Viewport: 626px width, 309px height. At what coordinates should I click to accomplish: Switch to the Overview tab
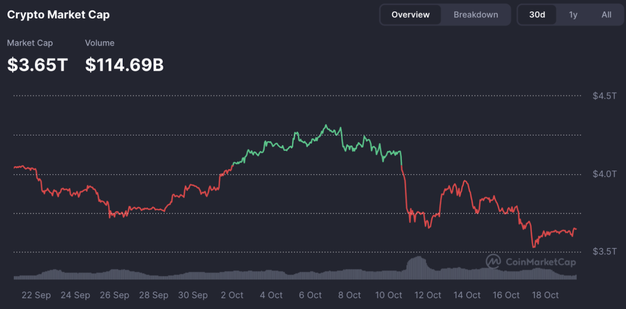click(x=410, y=15)
